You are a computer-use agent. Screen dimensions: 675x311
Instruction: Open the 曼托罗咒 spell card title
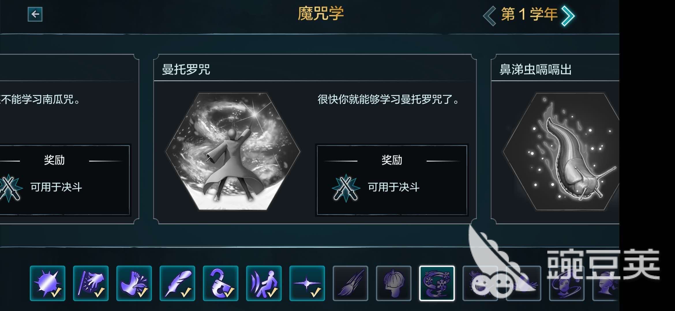click(186, 69)
